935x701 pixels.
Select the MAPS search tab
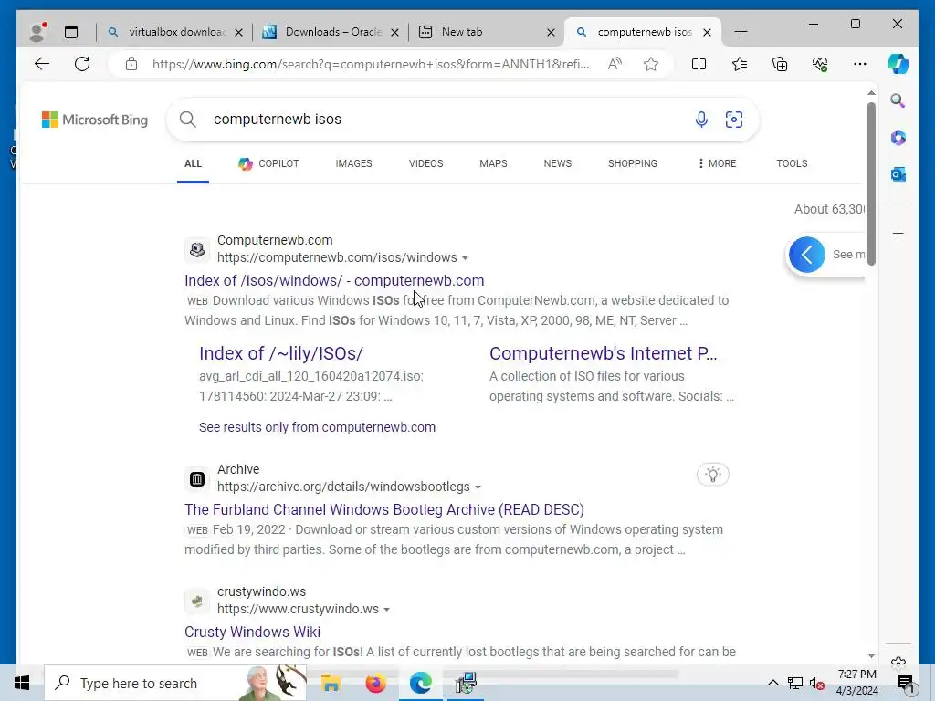click(493, 163)
